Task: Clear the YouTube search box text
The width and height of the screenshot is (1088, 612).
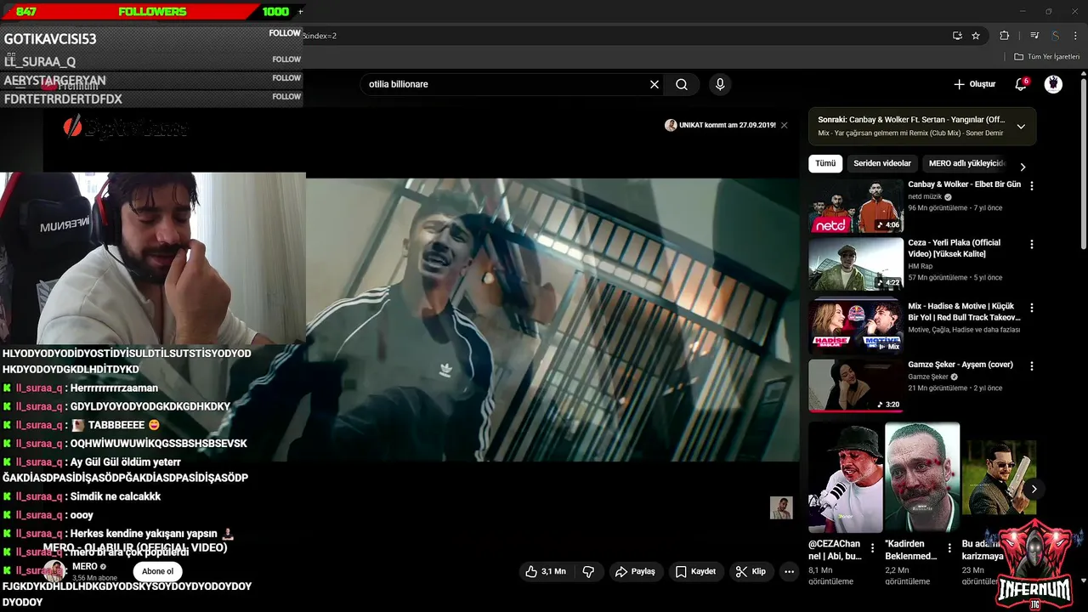Action: coord(654,84)
